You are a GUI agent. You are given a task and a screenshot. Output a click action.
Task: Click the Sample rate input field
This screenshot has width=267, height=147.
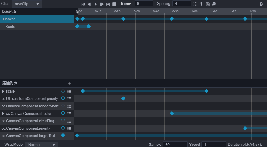click(x=175, y=145)
